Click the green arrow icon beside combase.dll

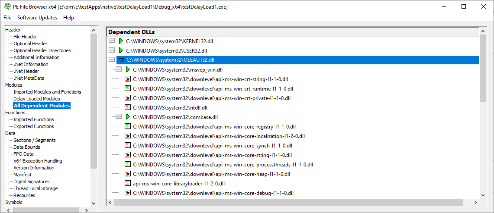coord(128,117)
